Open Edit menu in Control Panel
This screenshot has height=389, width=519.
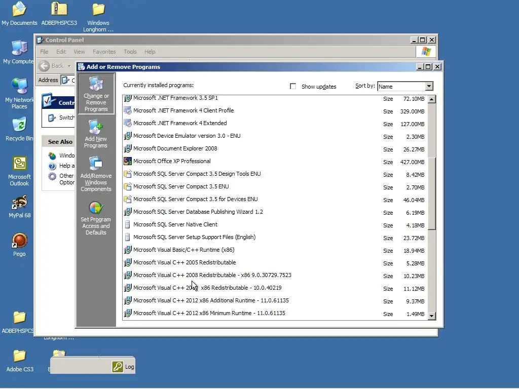61,52
